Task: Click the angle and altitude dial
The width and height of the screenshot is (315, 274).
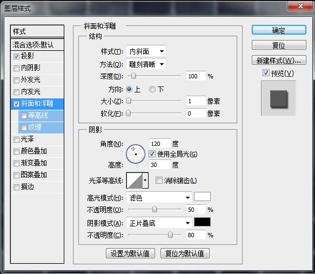Action: pyautogui.click(x=136, y=154)
